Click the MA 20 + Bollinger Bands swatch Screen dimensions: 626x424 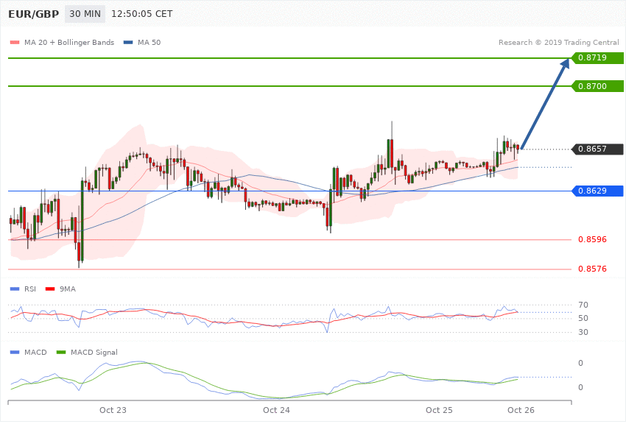[x=15, y=42]
